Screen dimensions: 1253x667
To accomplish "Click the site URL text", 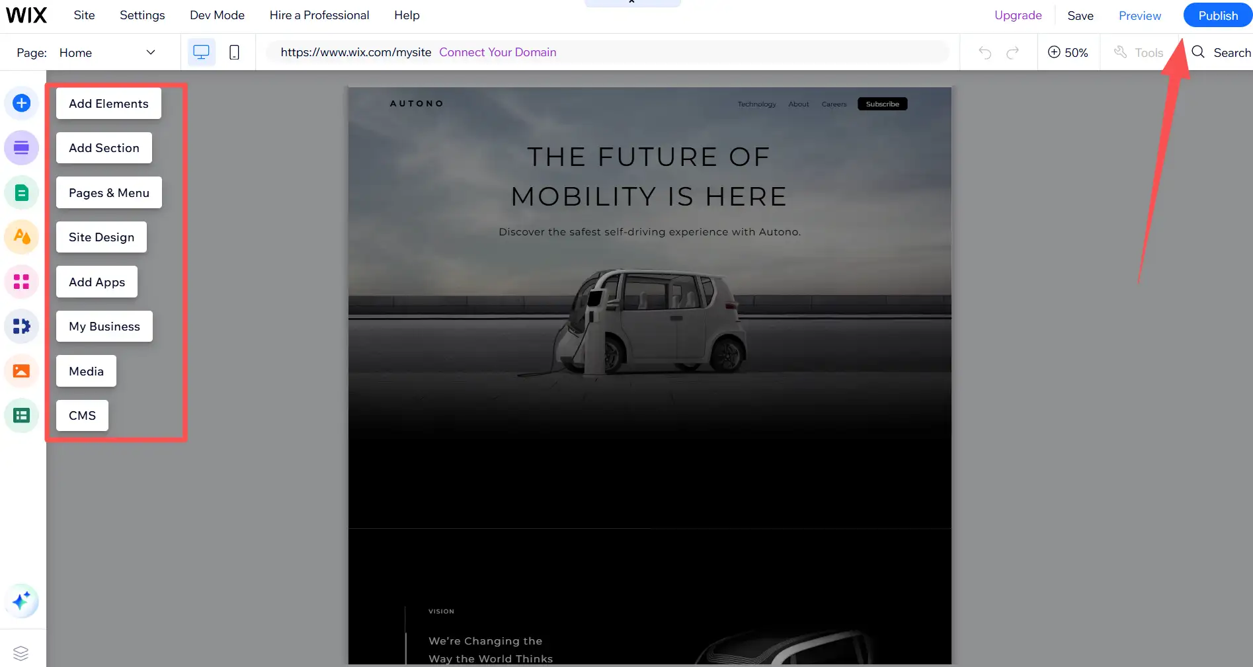I will (x=356, y=52).
